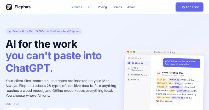Click the 'AI for the work' headline
Screen dimensions: 209x110
click(x=42, y=44)
